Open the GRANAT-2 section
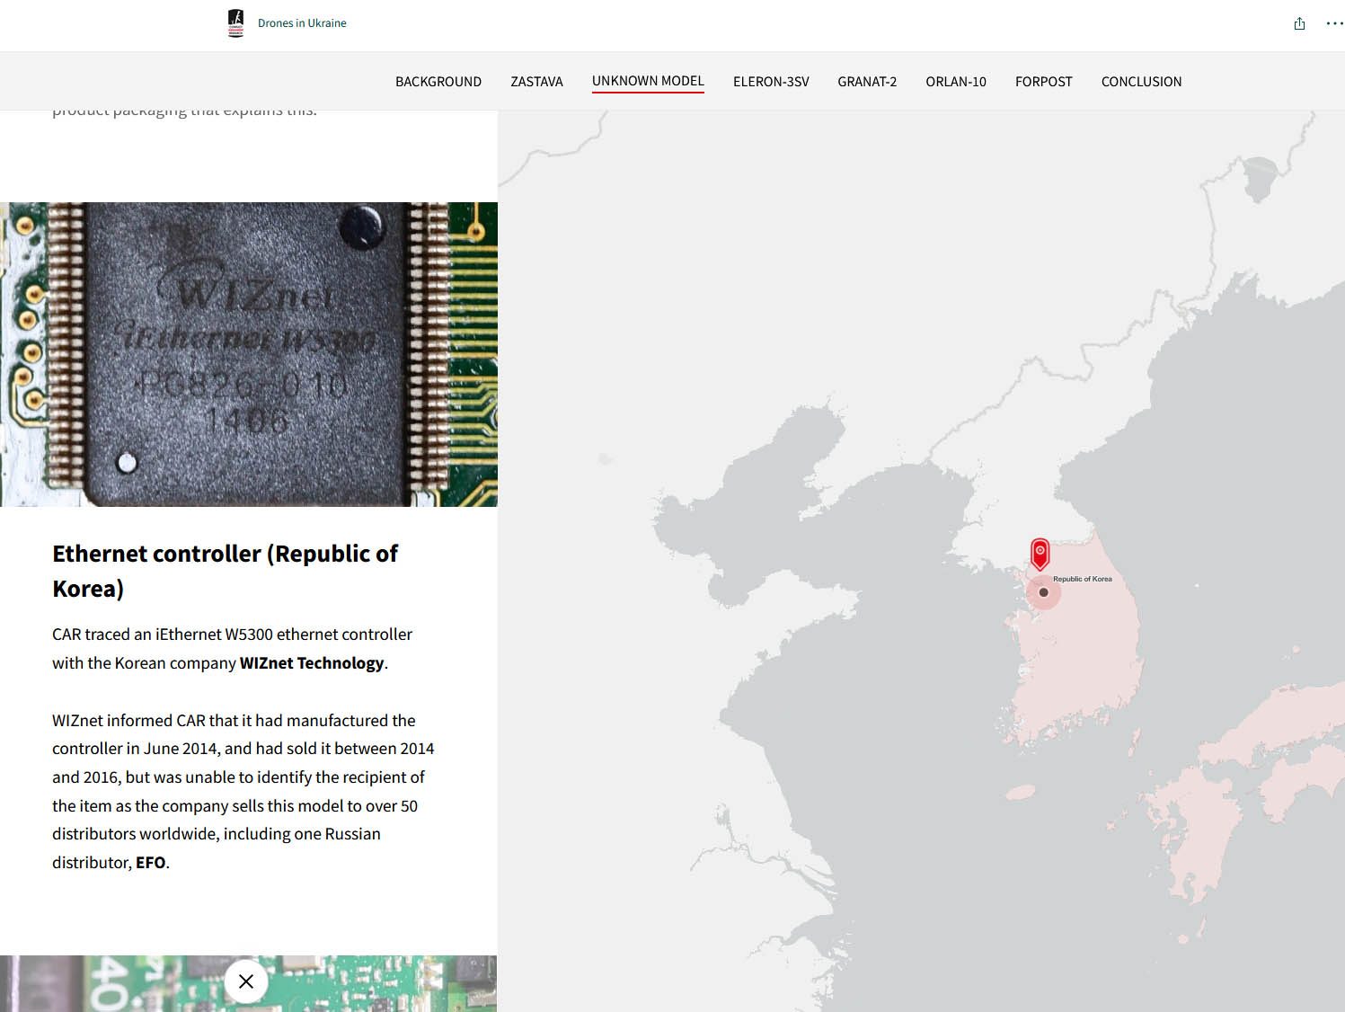 (x=867, y=82)
